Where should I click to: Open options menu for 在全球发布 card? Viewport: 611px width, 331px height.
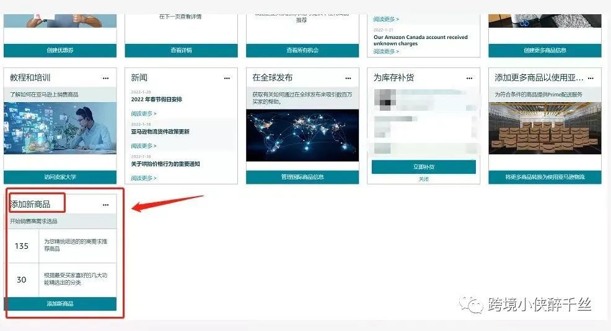(348, 78)
